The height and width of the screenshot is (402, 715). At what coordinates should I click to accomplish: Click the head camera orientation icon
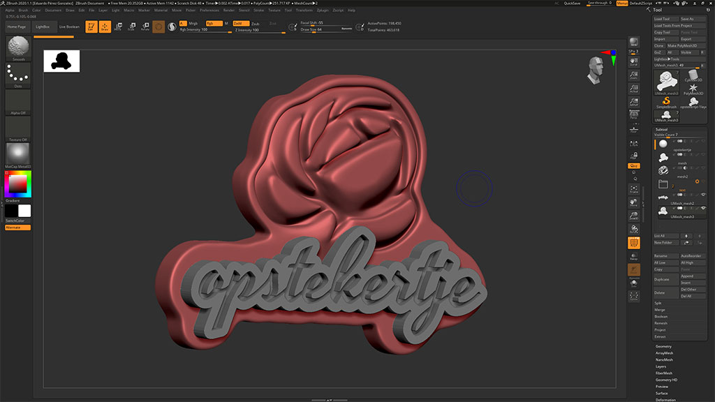[x=595, y=70]
